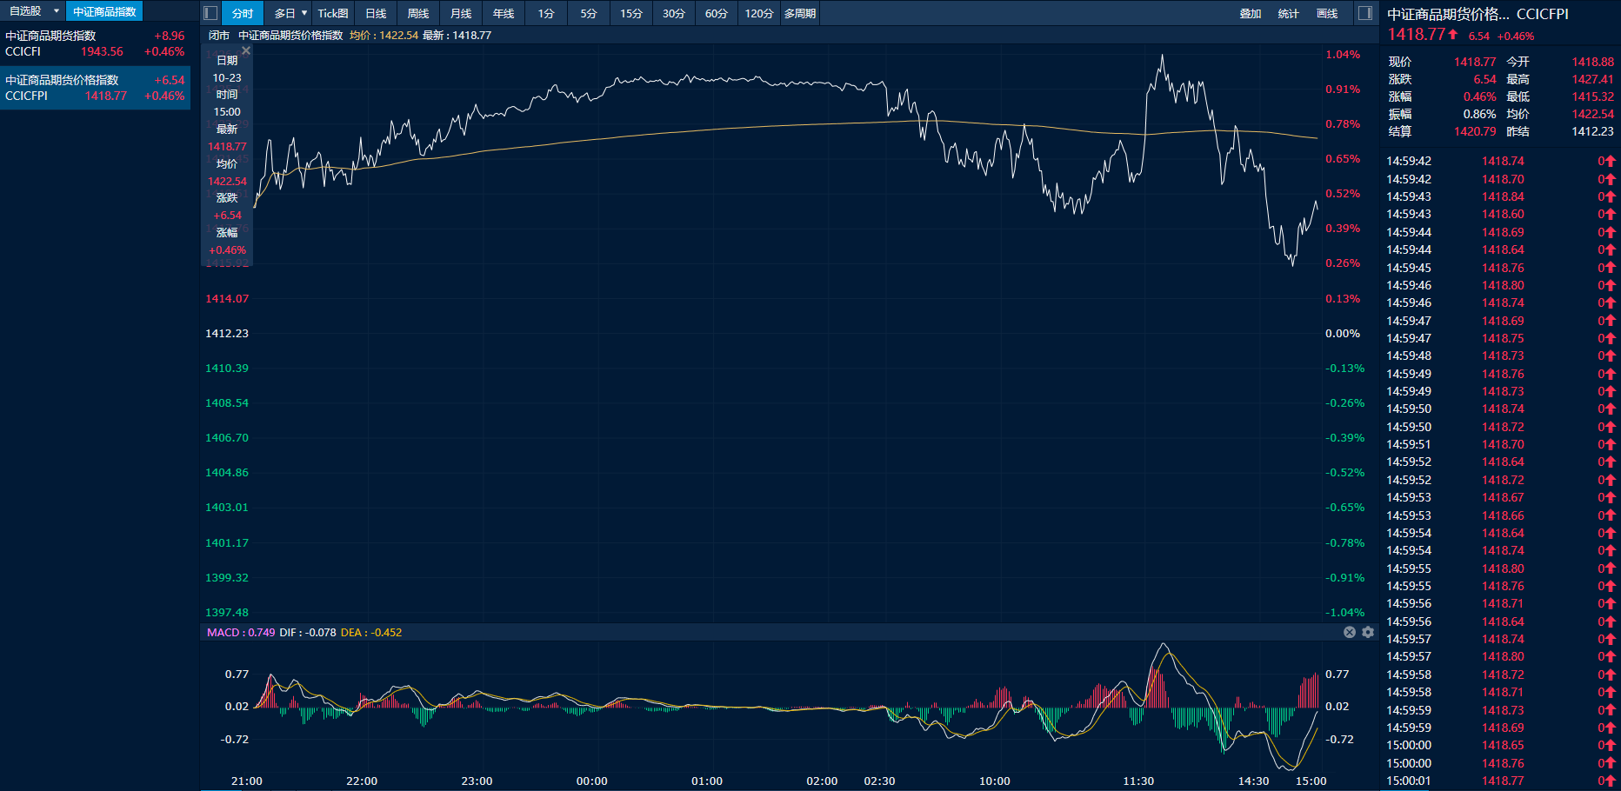Select the 60分 period
This screenshot has height=791, width=1621.
(x=716, y=13)
